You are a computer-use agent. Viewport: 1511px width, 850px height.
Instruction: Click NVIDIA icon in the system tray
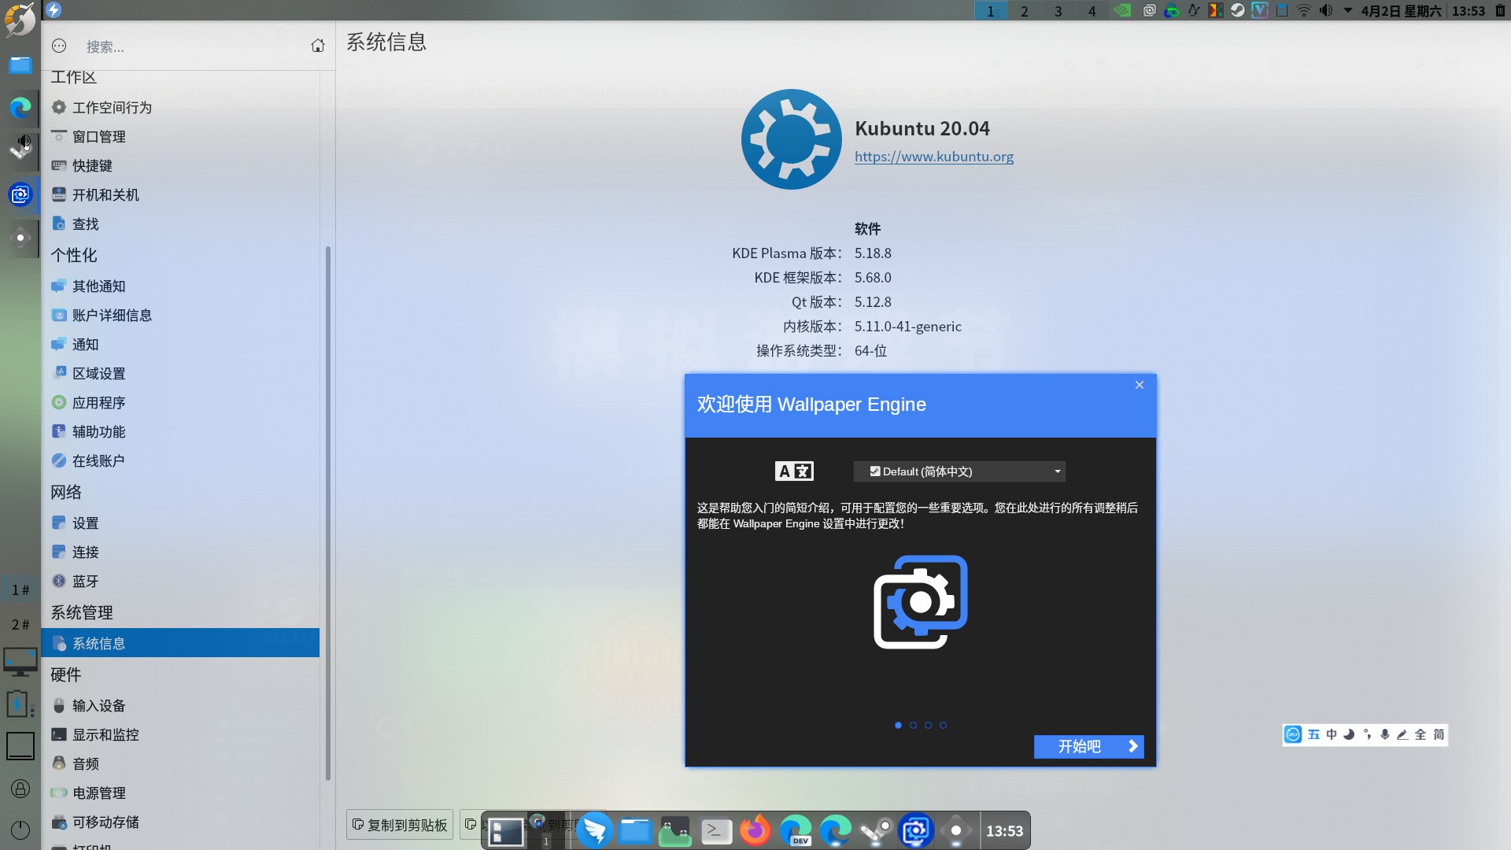tap(1123, 10)
